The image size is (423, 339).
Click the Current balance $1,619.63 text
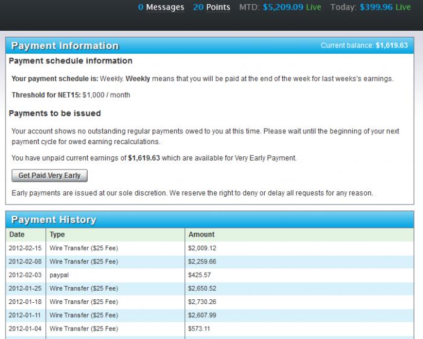[x=364, y=45]
